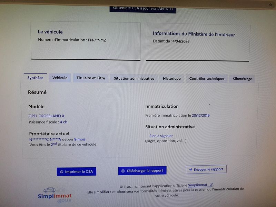Click the paper-plane icon on Envoyer le rapport

(190, 170)
